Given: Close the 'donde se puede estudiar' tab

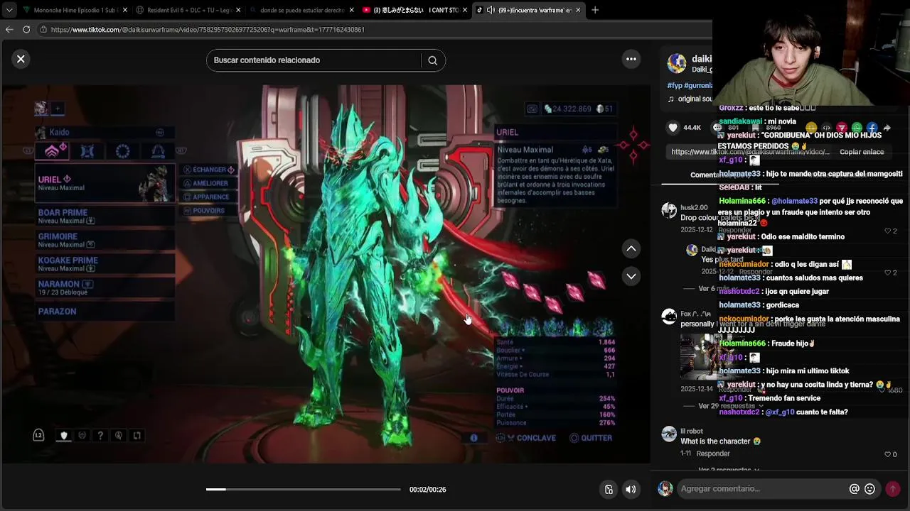Looking at the screenshot, I should 351,10.
